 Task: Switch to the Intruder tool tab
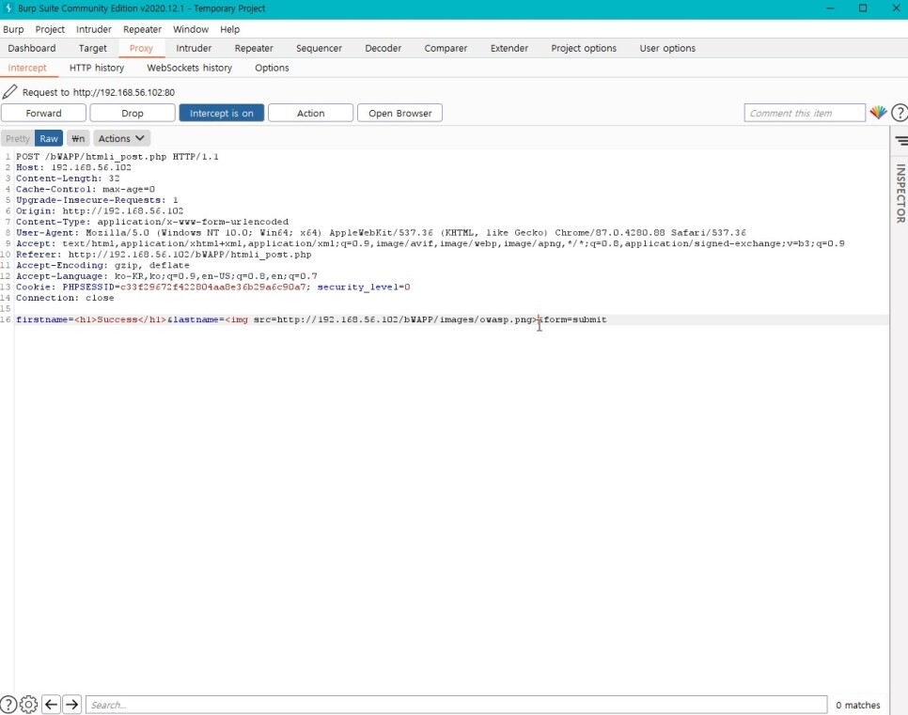pos(194,48)
